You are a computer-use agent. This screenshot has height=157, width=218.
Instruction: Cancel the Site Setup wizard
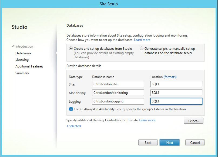(195, 142)
